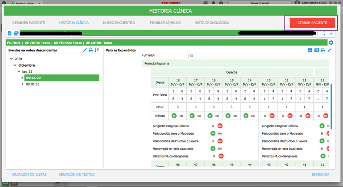Switch to VISTA CRONOLÓGICA tab
Viewport: 343px width, 187px height.
(x=212, y=23)
